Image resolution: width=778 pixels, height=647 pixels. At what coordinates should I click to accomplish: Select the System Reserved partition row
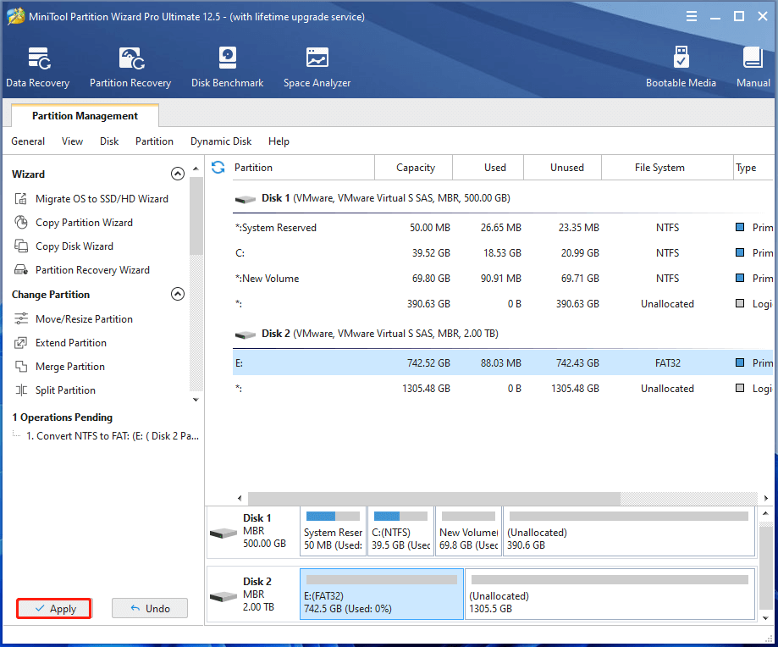pyautogui.click(x=503, y=228)
